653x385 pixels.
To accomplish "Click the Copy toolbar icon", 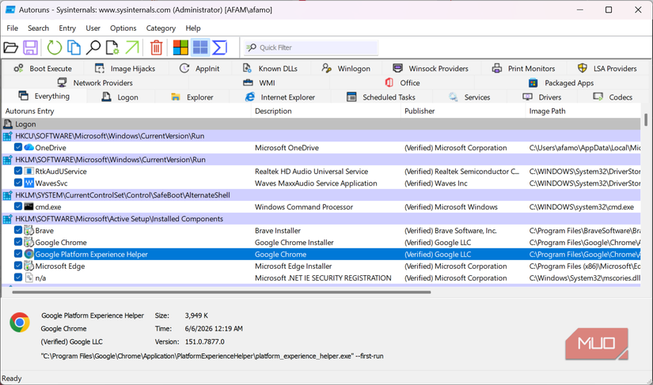I will click(x=74, y=47).
